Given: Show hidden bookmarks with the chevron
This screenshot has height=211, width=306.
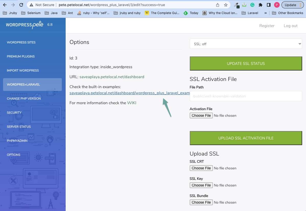Looking at the screenshot, I should point(266,13).
